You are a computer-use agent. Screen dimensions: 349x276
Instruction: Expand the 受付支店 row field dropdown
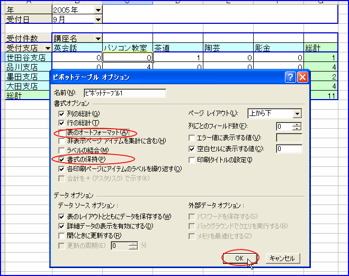(48, 48)
